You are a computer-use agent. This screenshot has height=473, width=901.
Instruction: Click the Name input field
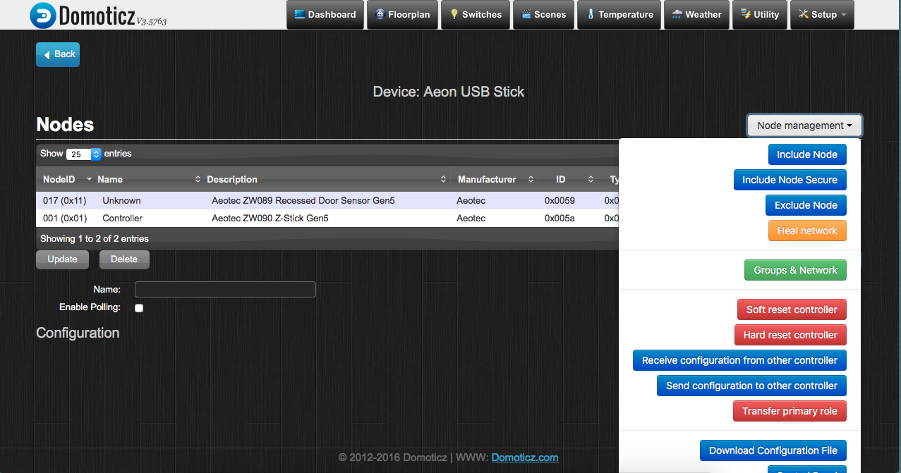pos(225,290)
